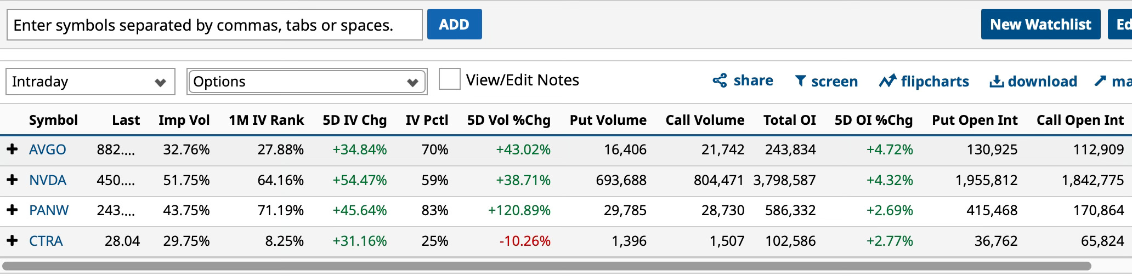Sort by the Symbol column header
This screenshot has width=1132, height=277.
coord(53,120)
